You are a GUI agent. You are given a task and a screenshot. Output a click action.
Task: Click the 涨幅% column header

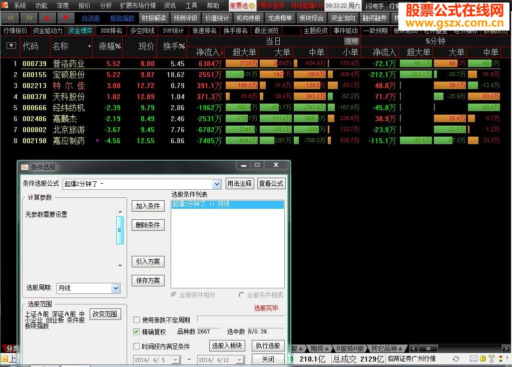(x=110, y=47)
